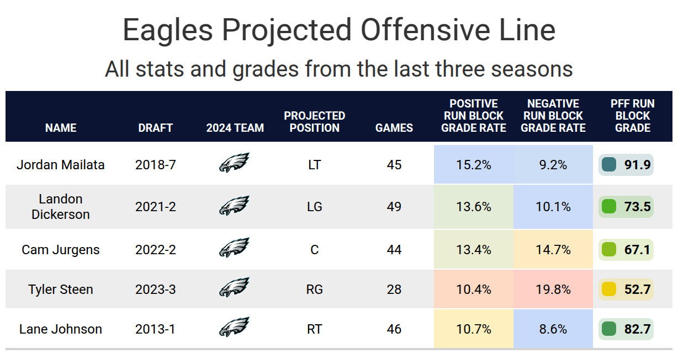Click the dark green swatch beside grade 82.7
Image resolution: width=678 pixels, height=354 pixels.
(x=609, y=329)
